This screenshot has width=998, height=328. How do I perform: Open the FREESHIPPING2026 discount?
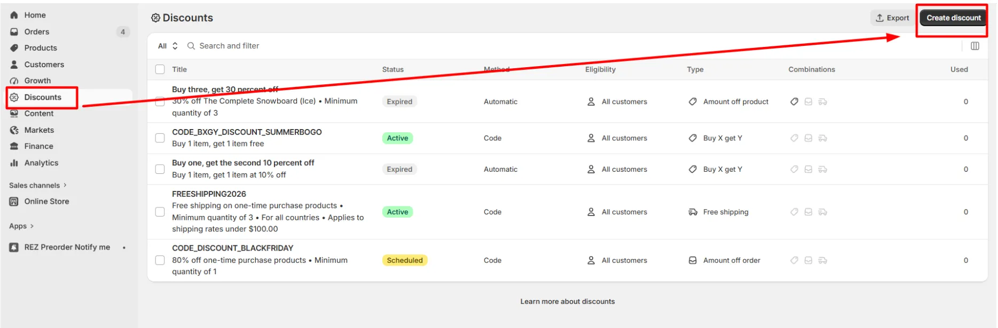pos(209,194)
